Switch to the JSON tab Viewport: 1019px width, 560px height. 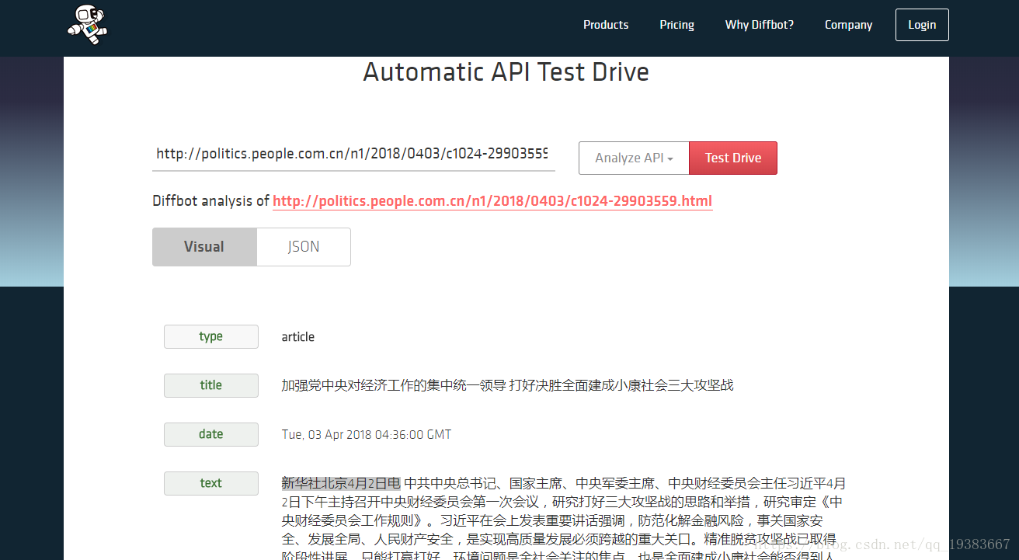(x=304, y=247)
